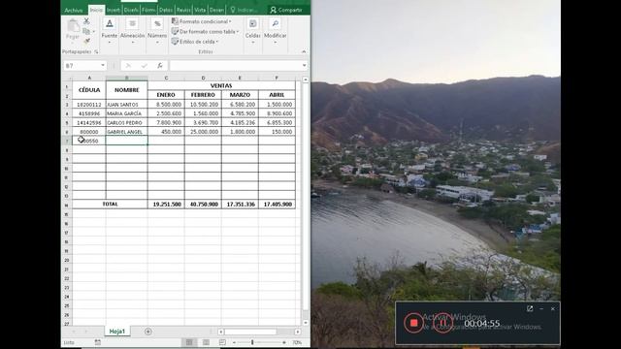Image resolution: width=621 pixels, height=349 pixels.
Task: Switch to Page Layout view icon
Action: pos(206,342)
